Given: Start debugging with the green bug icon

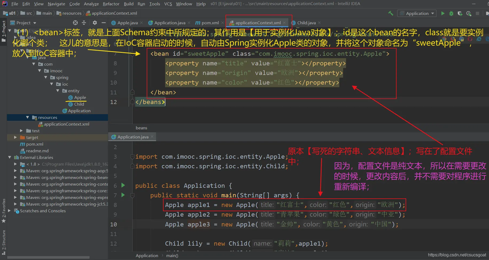Looking at the screenshot, I should (x=451, y=13).
